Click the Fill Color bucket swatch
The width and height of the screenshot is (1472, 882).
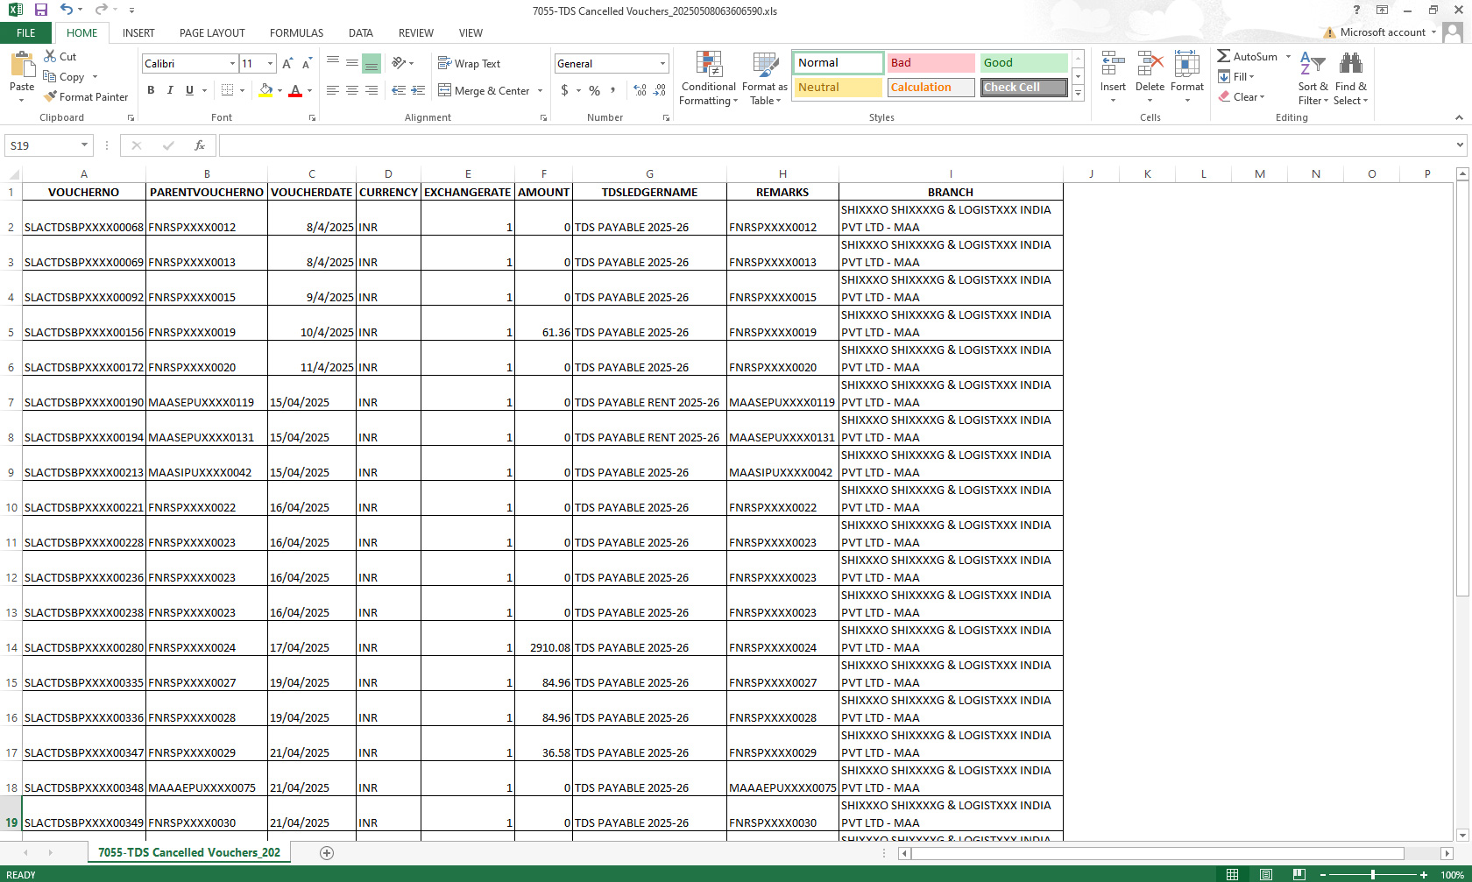[265, 90]
